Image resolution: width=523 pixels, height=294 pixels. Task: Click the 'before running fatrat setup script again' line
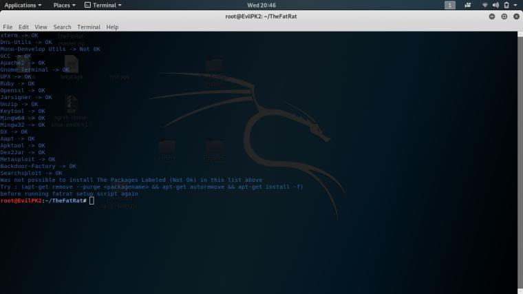click(69, 194)
